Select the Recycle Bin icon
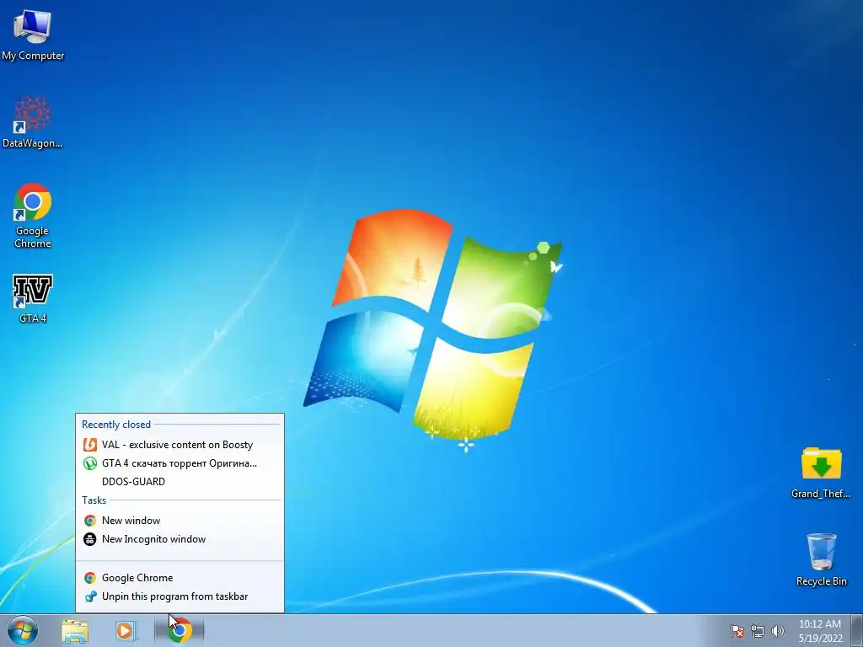The height and width of the screenshot is (647, 863). (x=821, y=559)
